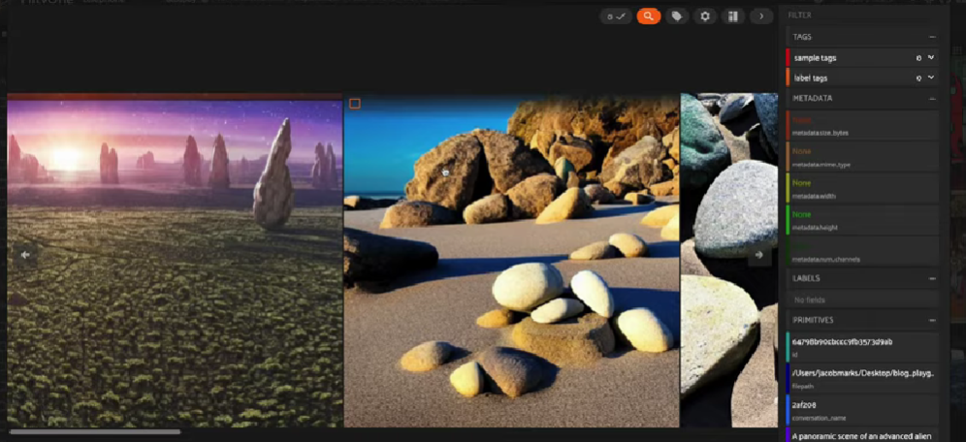
Task: Click the close-up gray stones image
Action: 728,261
